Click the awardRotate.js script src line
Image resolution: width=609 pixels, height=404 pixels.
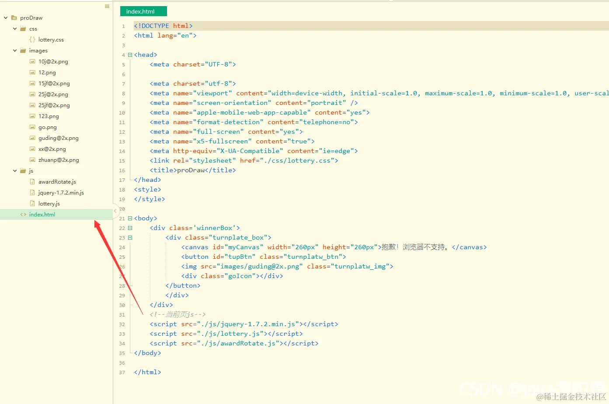(x=234, y=344)
